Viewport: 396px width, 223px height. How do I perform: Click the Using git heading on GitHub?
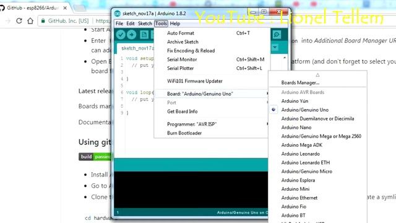(x=95, y=142)
